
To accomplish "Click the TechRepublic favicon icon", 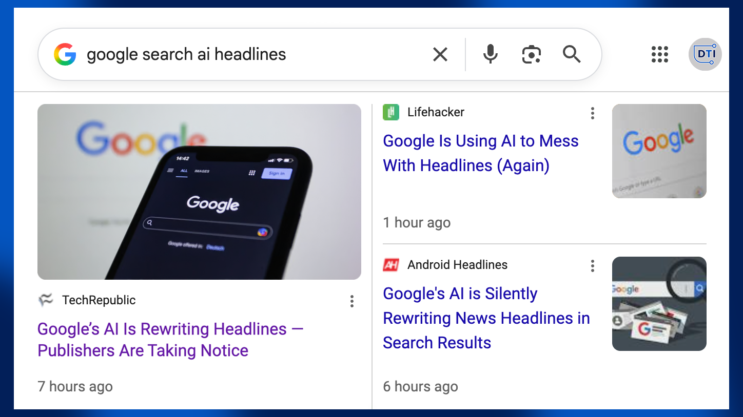I will tap(46, 300).
